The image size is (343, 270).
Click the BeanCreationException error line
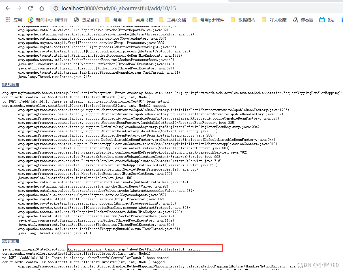pyautogui.click(x=172, y=93)
